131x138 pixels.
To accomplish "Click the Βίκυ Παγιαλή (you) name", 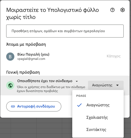I will tap(33, 54).
